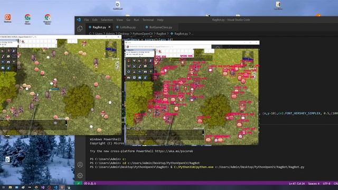Open the Selection menu in VS Code
This screenshot has height=190, width=338.
(107, 20)
